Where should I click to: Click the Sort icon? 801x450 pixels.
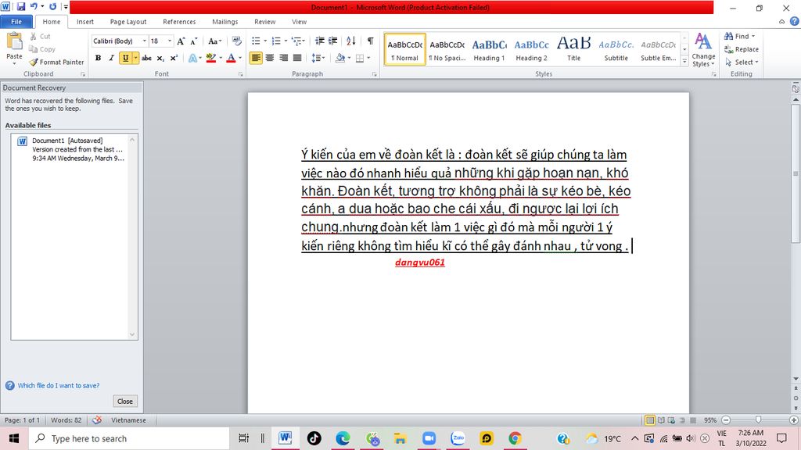(351, 41)
